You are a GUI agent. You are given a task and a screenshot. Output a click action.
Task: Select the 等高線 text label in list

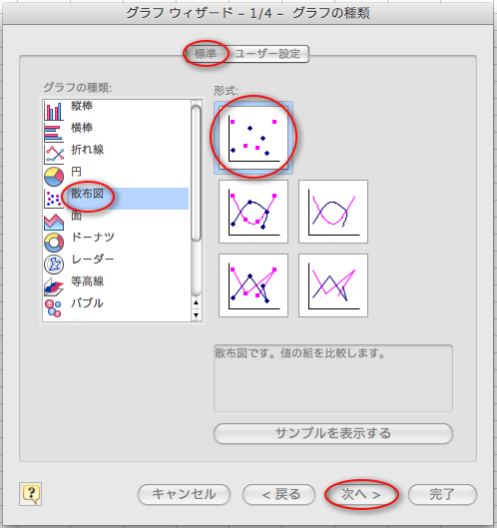tap(87, 281)
